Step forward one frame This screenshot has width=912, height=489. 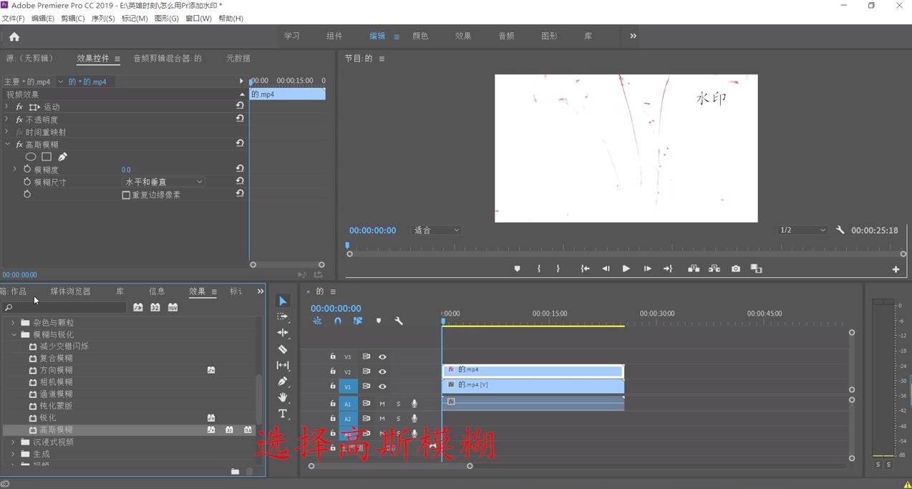click(x=647, y=269)
